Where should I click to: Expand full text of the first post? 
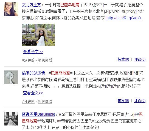[x=33, y=52]
